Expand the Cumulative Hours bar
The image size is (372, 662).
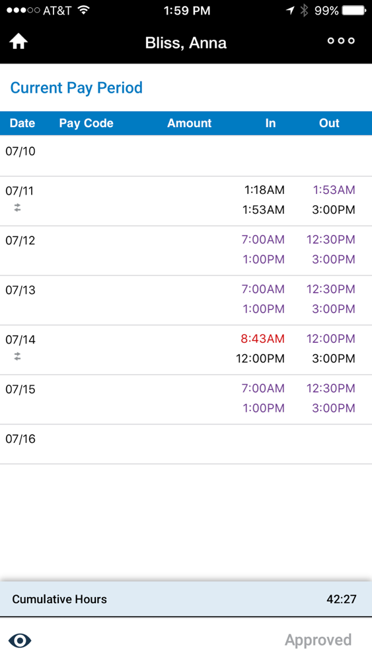pos(186,599)
